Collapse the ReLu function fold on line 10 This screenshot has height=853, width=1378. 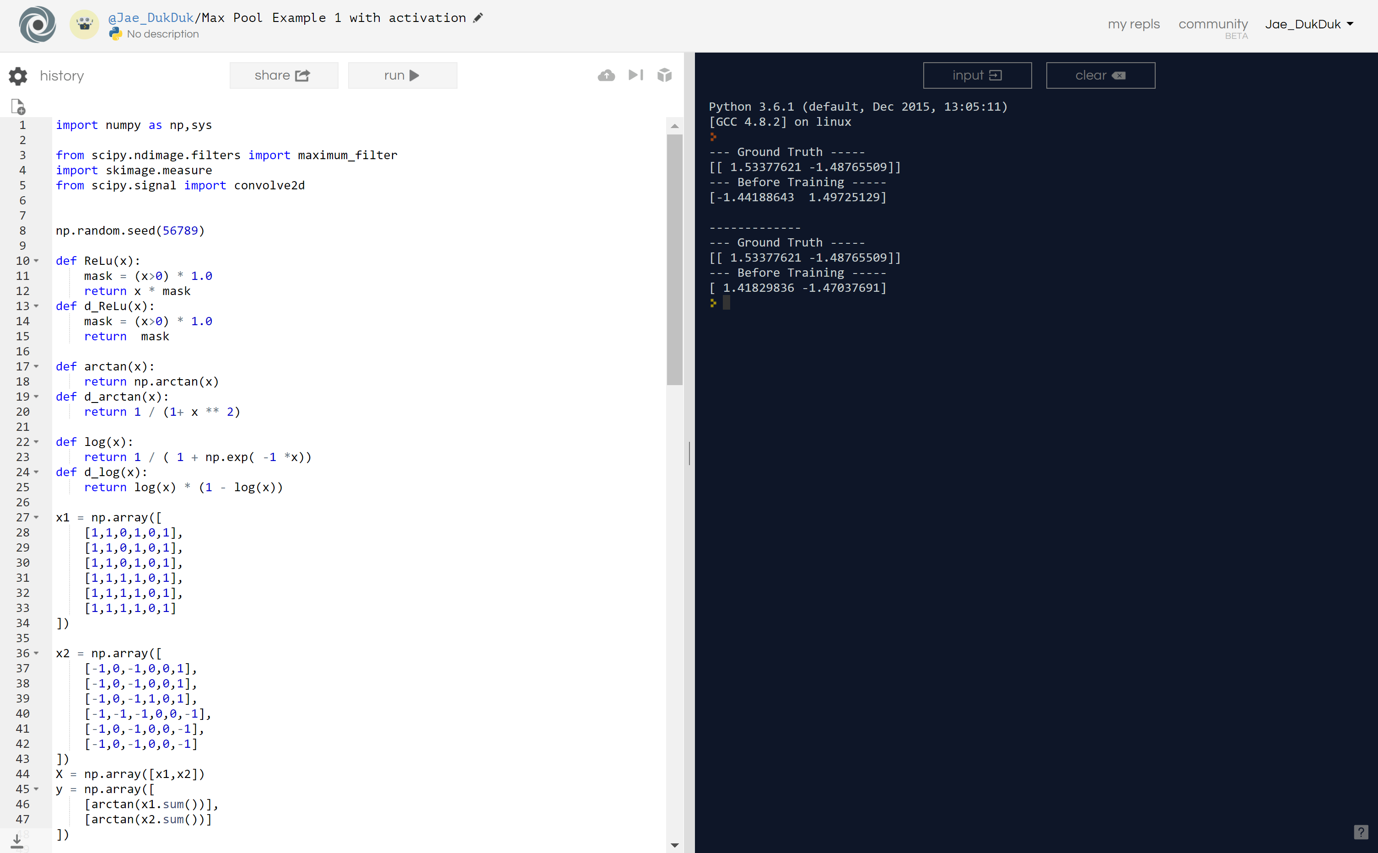(37, 261)
